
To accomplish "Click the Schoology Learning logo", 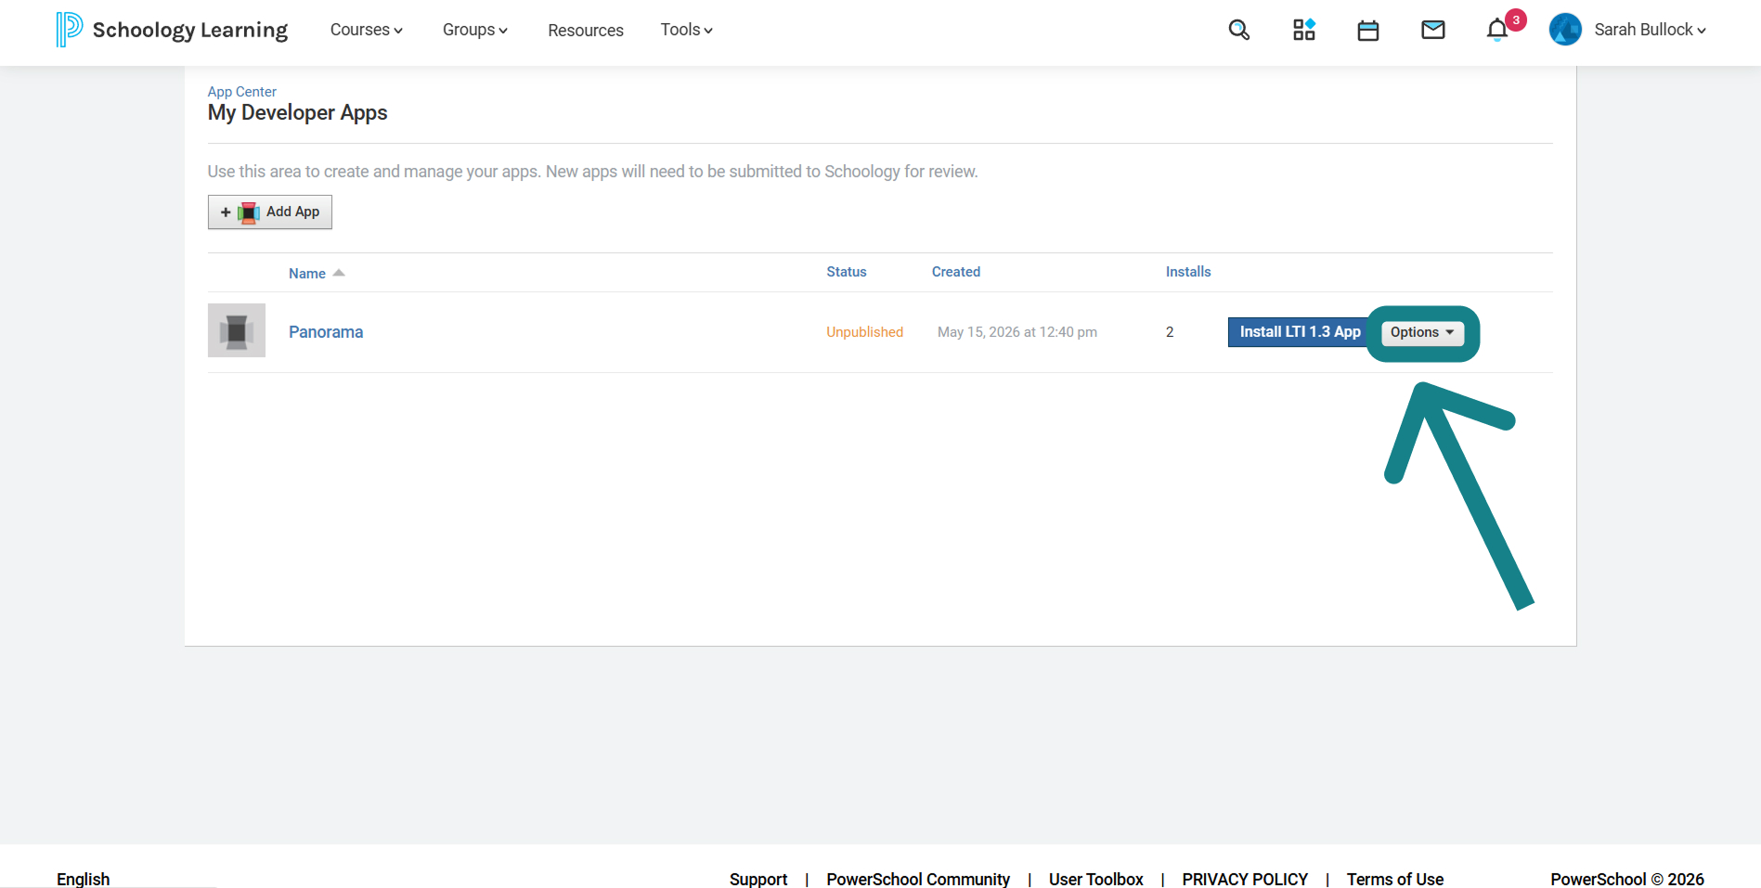I will [x=172, y=30].
